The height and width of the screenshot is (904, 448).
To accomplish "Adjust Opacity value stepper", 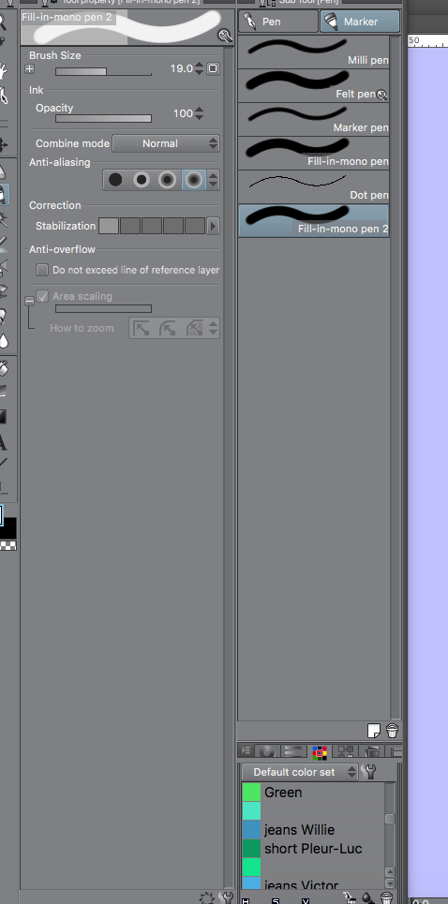I will pyautogui.click(x=199, y=113).
